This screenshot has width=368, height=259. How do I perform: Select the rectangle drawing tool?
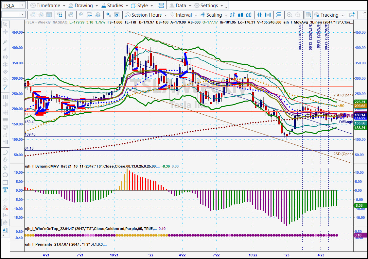tap(5, 182)
